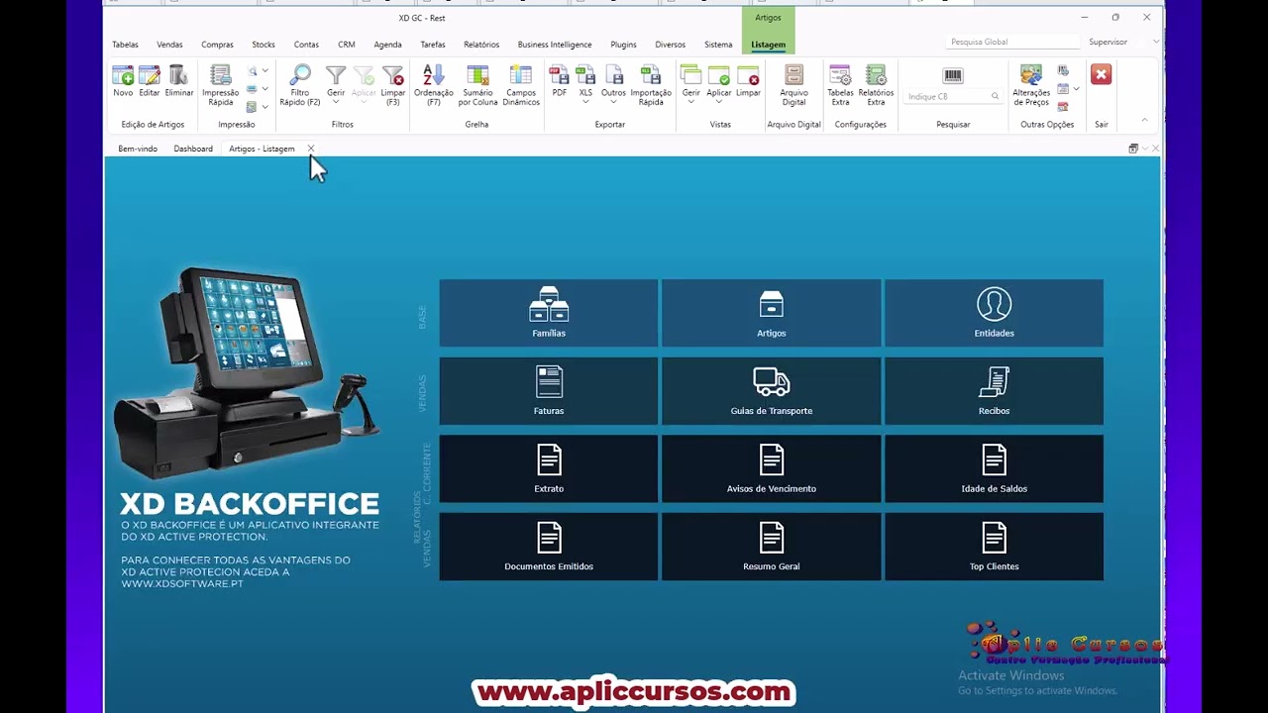Expand Gerir filters dropdown

pos(336,102)
